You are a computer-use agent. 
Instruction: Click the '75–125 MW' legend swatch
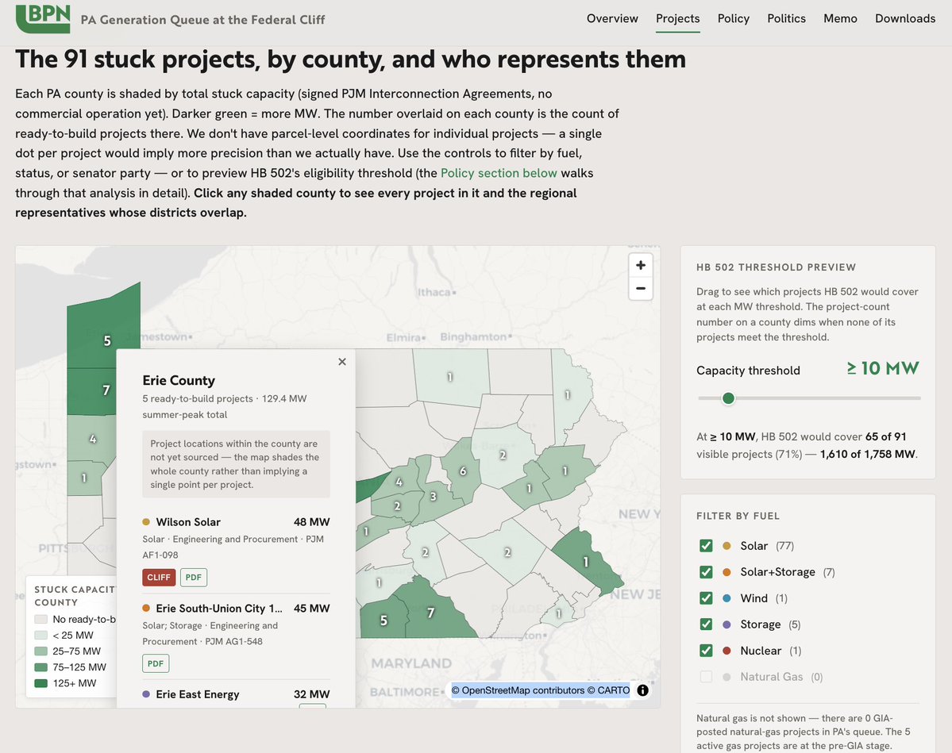click(x=41, y=667)
